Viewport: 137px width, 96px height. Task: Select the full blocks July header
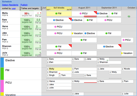point(59,8)
